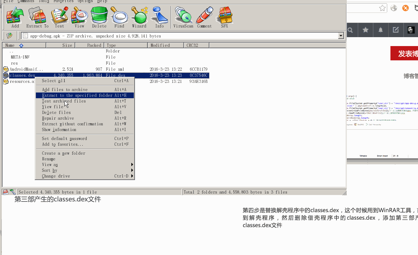Run VirusScan from the toolbar
This screenshot has height=255, width=418.
[x=183, y=17]
